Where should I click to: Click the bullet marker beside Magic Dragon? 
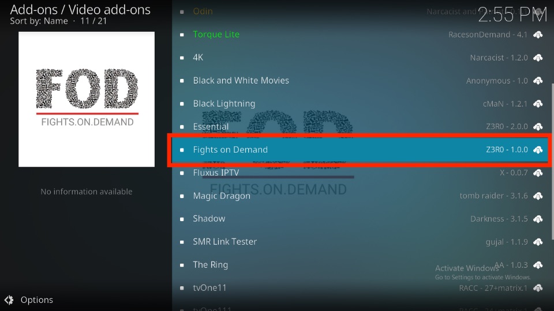pyautogui.click(x=182, y=196)
